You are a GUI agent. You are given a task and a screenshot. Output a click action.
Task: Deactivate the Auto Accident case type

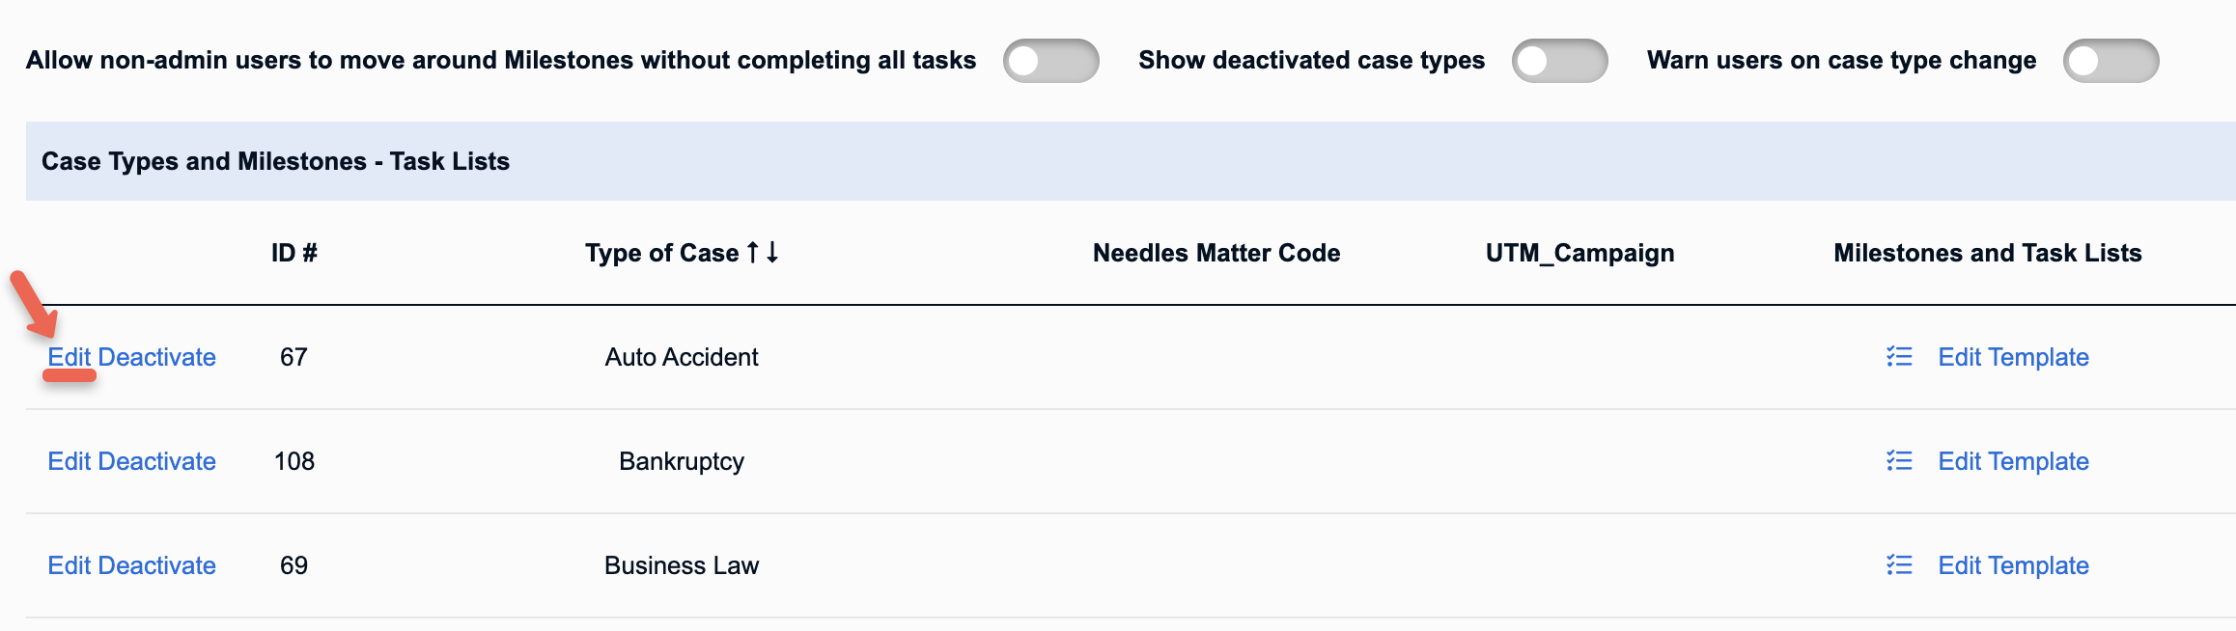[x=157, y=357]
